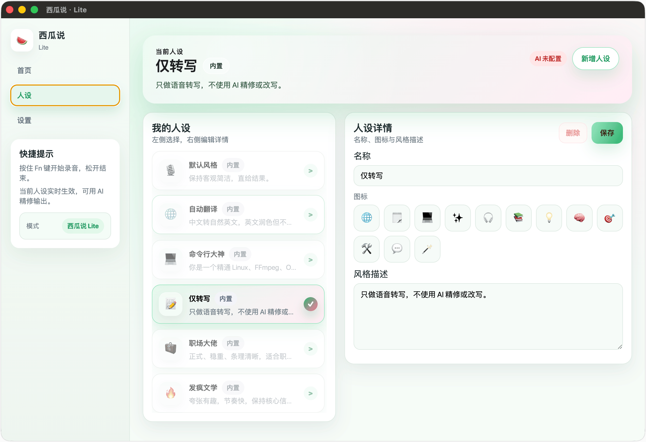Click the checkmark on 仅转写 persona
The height and width of the screenshot is (442, 646).
[x=310, y=304]
